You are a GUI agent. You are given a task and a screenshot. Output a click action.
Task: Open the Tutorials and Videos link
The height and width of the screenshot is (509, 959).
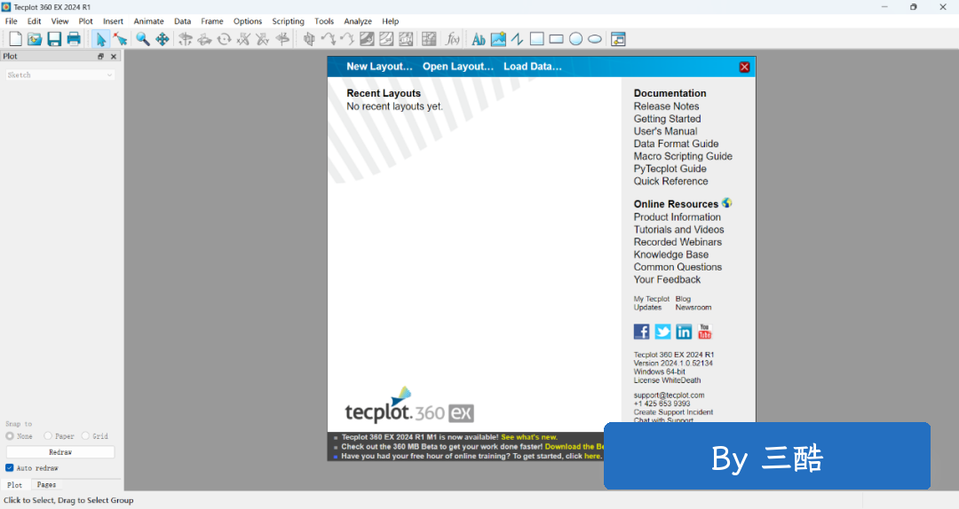[679, 230]
